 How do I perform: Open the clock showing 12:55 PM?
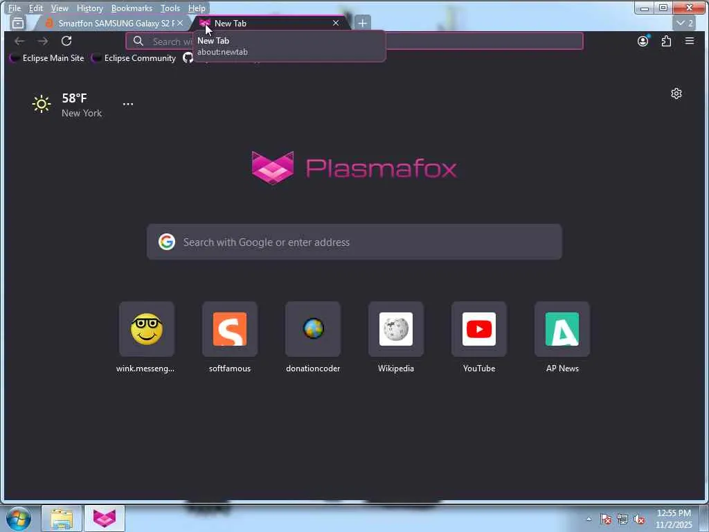(x=674, y=518)
